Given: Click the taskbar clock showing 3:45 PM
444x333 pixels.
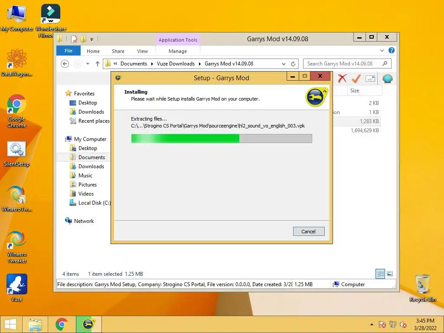Looking at the screenshot, I should [x=425, y=324].
